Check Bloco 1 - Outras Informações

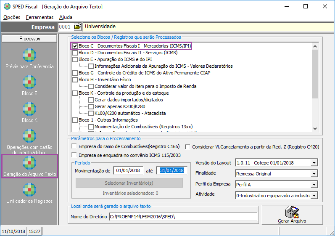(75, 120)
